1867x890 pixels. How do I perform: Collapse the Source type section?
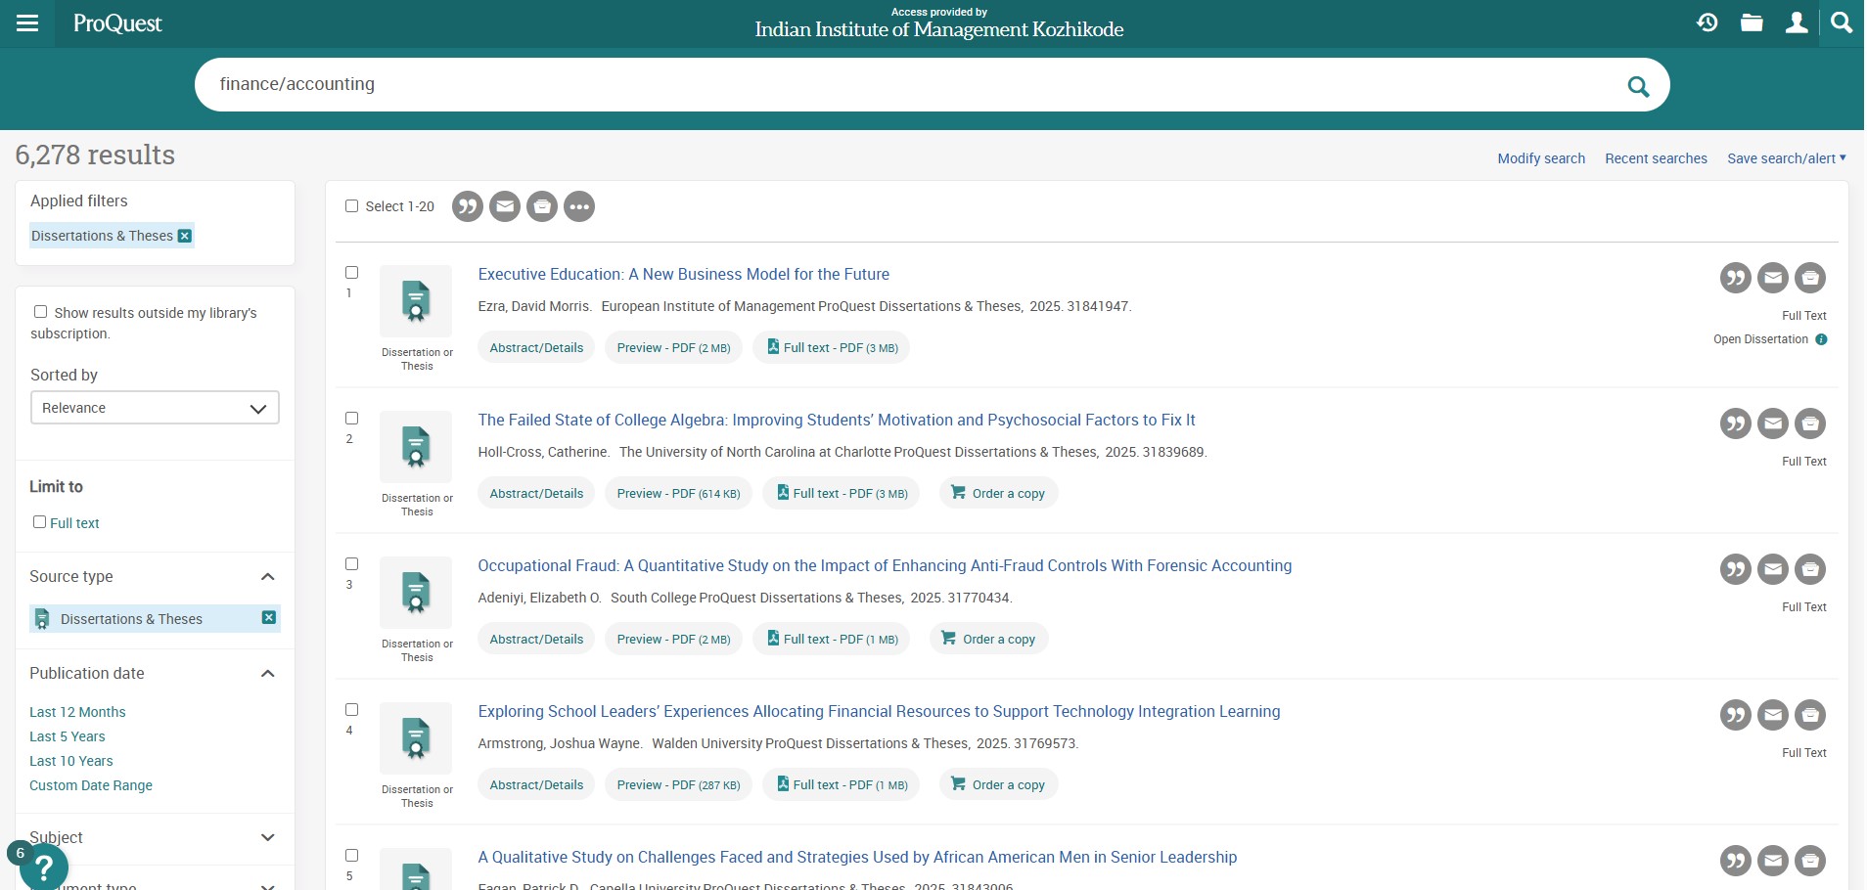267,577
